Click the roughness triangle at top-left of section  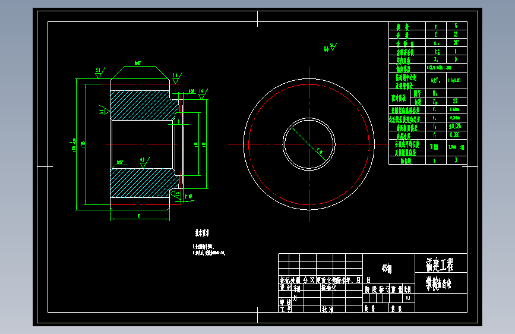click(100, 73)
